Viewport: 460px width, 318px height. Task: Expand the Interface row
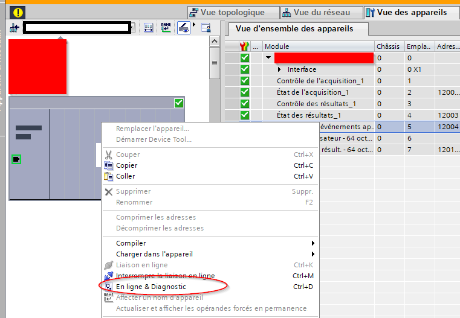pos(279,69)
